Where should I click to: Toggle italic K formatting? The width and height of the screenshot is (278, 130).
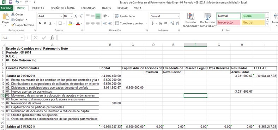click(45, 23)
